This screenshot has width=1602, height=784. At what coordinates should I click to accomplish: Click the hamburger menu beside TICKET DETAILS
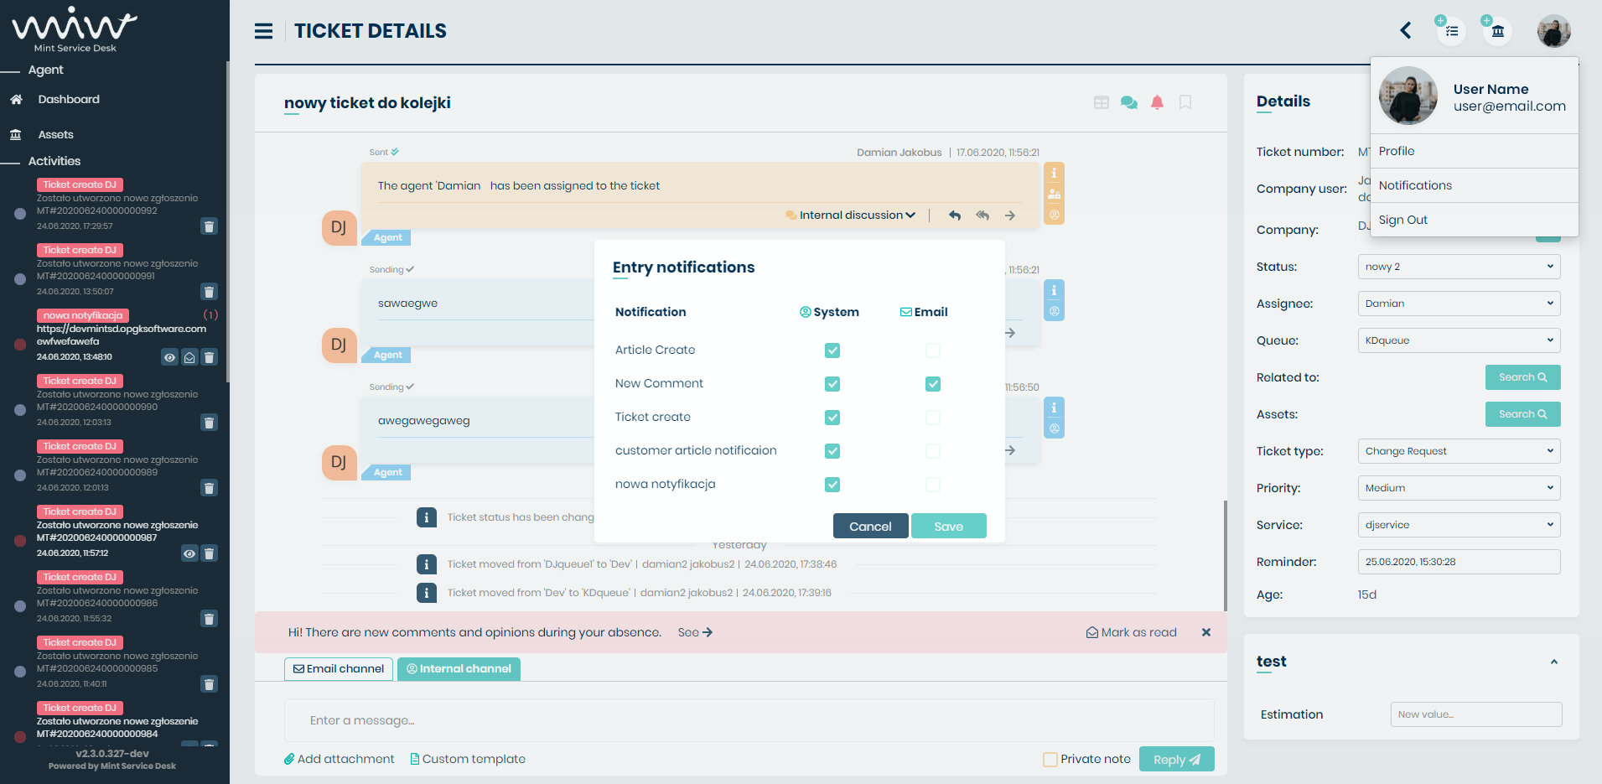pyautogui.click(x=263, y=30)
